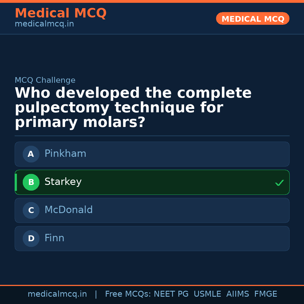
Task: Expand the highlighted Starkey answer card
Action: pos(152,182)
